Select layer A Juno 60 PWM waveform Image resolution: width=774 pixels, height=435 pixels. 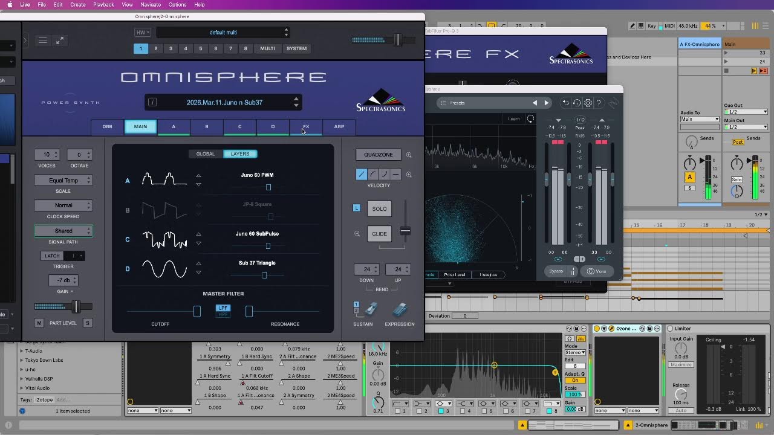pos(164,180)
